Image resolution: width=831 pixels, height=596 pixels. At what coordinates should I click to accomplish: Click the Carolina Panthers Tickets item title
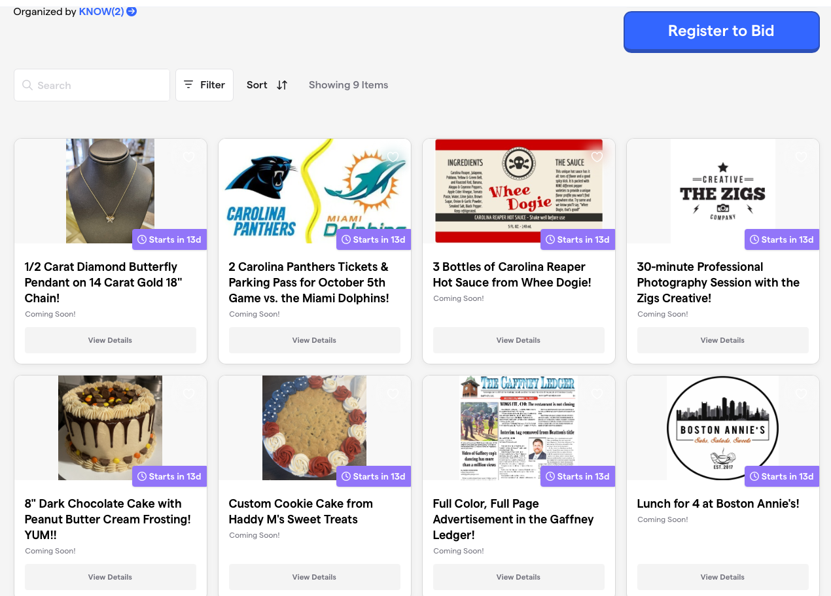(309, 283)
